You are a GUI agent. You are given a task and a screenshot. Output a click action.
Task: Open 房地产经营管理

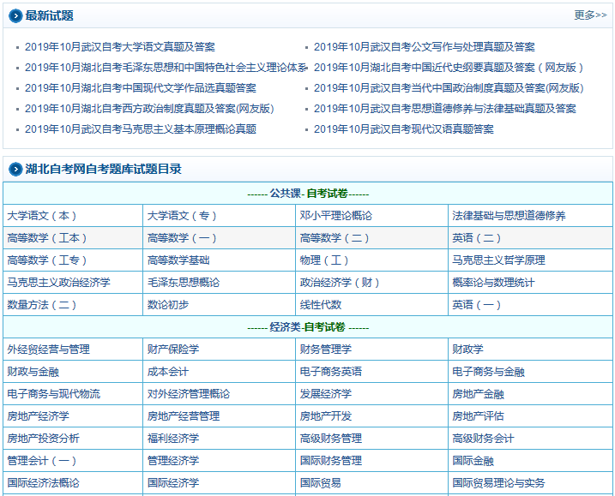pos(184,416)
